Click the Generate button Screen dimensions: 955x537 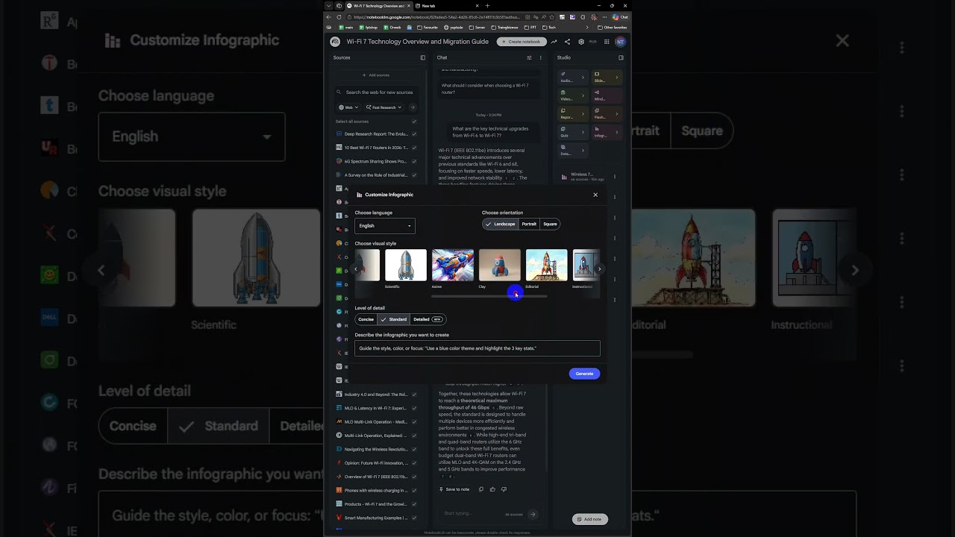click(584, 374)
